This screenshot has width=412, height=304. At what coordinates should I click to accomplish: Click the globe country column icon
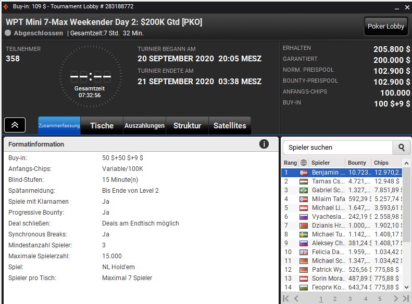[x=304, y=163]
